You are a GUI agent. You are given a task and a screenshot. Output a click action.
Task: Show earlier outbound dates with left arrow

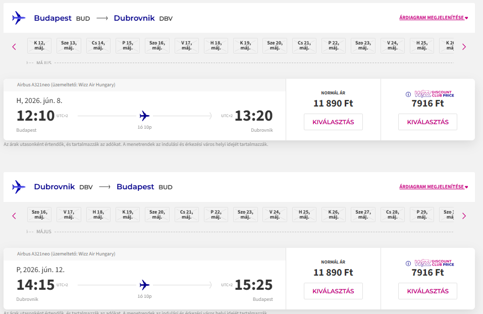coord(14,47)
